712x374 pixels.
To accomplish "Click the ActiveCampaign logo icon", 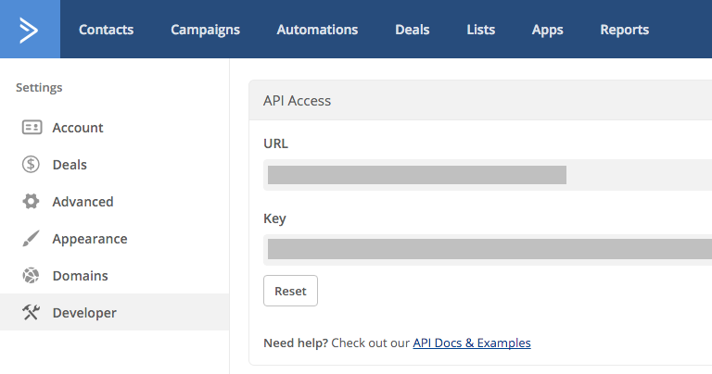I will (30, 30).
